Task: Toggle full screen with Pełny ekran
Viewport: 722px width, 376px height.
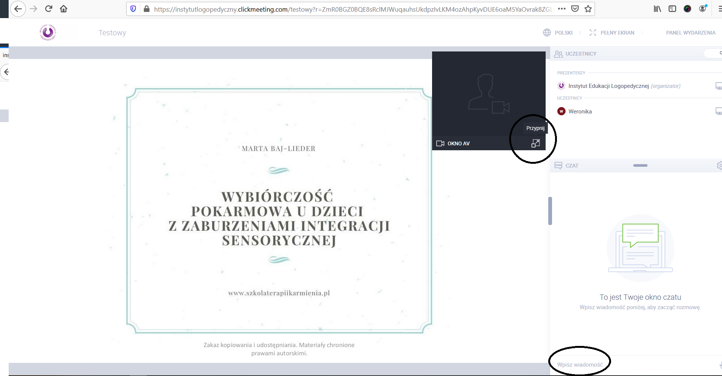Action: point(612,33)
